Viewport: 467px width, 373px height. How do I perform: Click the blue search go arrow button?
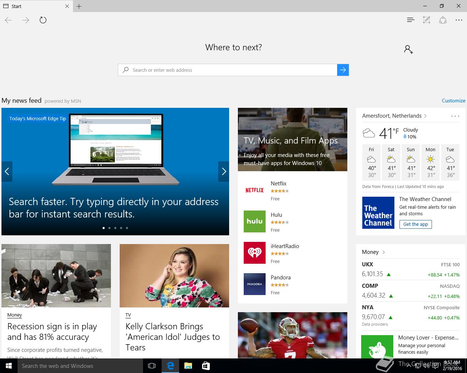pos(343,70)
